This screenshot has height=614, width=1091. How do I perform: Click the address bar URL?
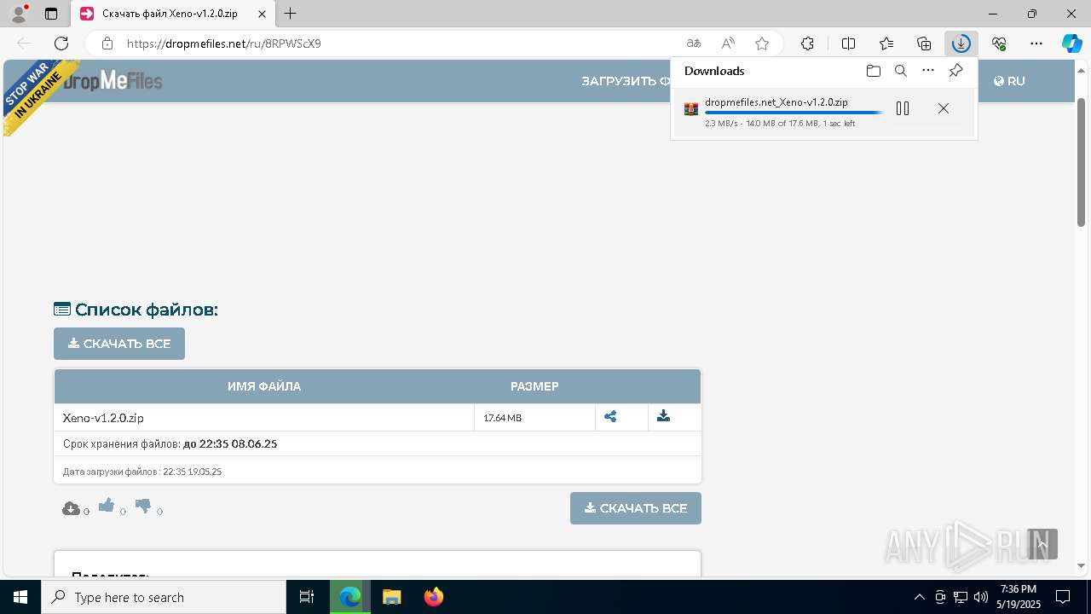224,43
